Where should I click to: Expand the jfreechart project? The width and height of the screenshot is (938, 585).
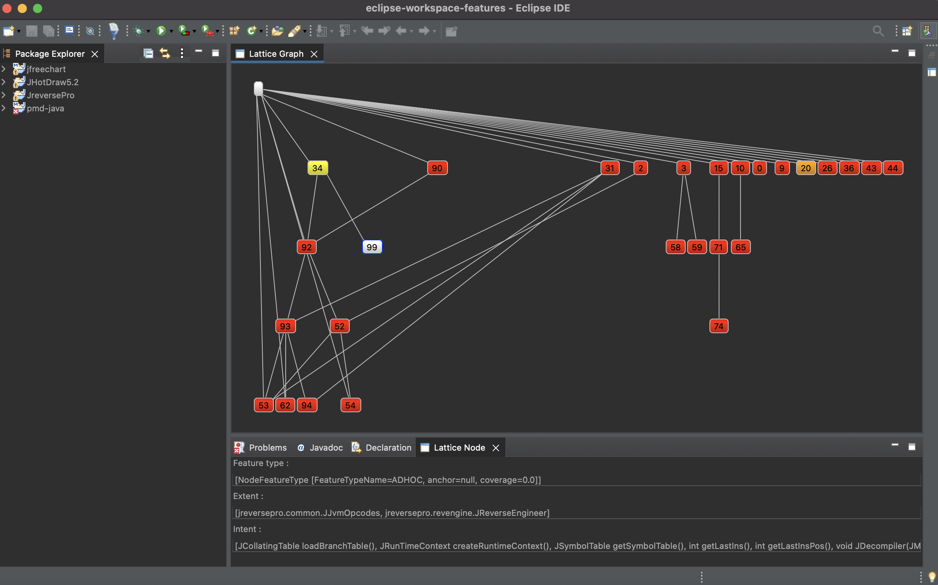4,69
